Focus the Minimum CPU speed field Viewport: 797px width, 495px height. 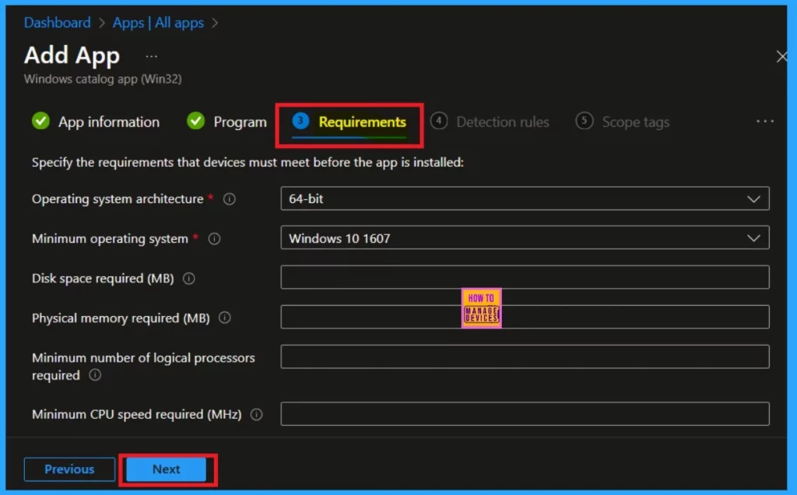[525, 414]
